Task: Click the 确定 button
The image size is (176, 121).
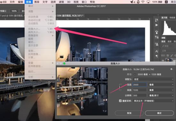Action: tap(159, 113)
